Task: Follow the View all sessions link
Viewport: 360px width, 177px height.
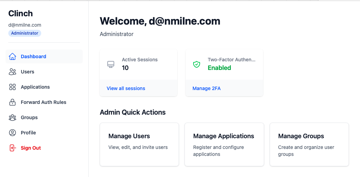Action: coord(126,88)
